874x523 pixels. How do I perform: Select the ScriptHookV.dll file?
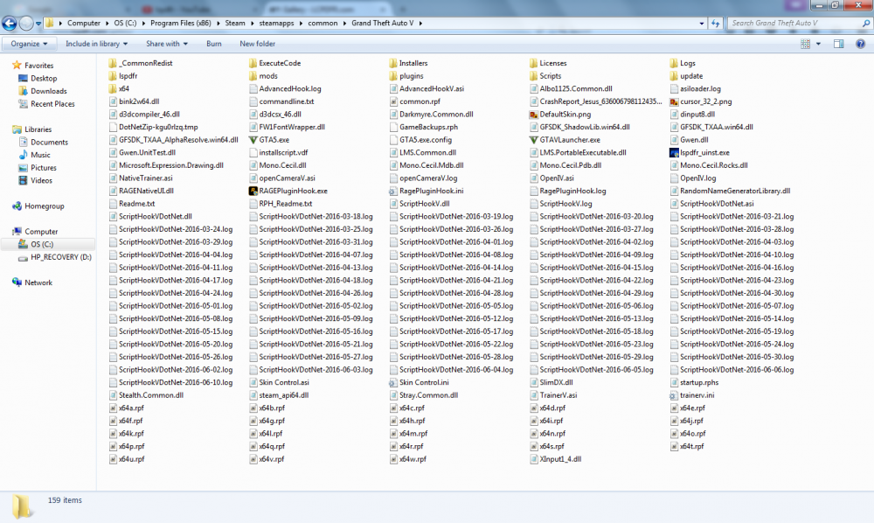(x=424, y=204)
